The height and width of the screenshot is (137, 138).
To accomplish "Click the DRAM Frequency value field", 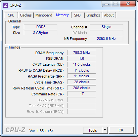I will click(82, 52).
